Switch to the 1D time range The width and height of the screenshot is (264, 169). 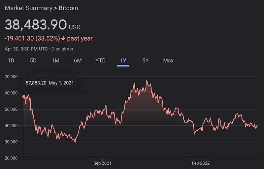[x=11, y=60]
